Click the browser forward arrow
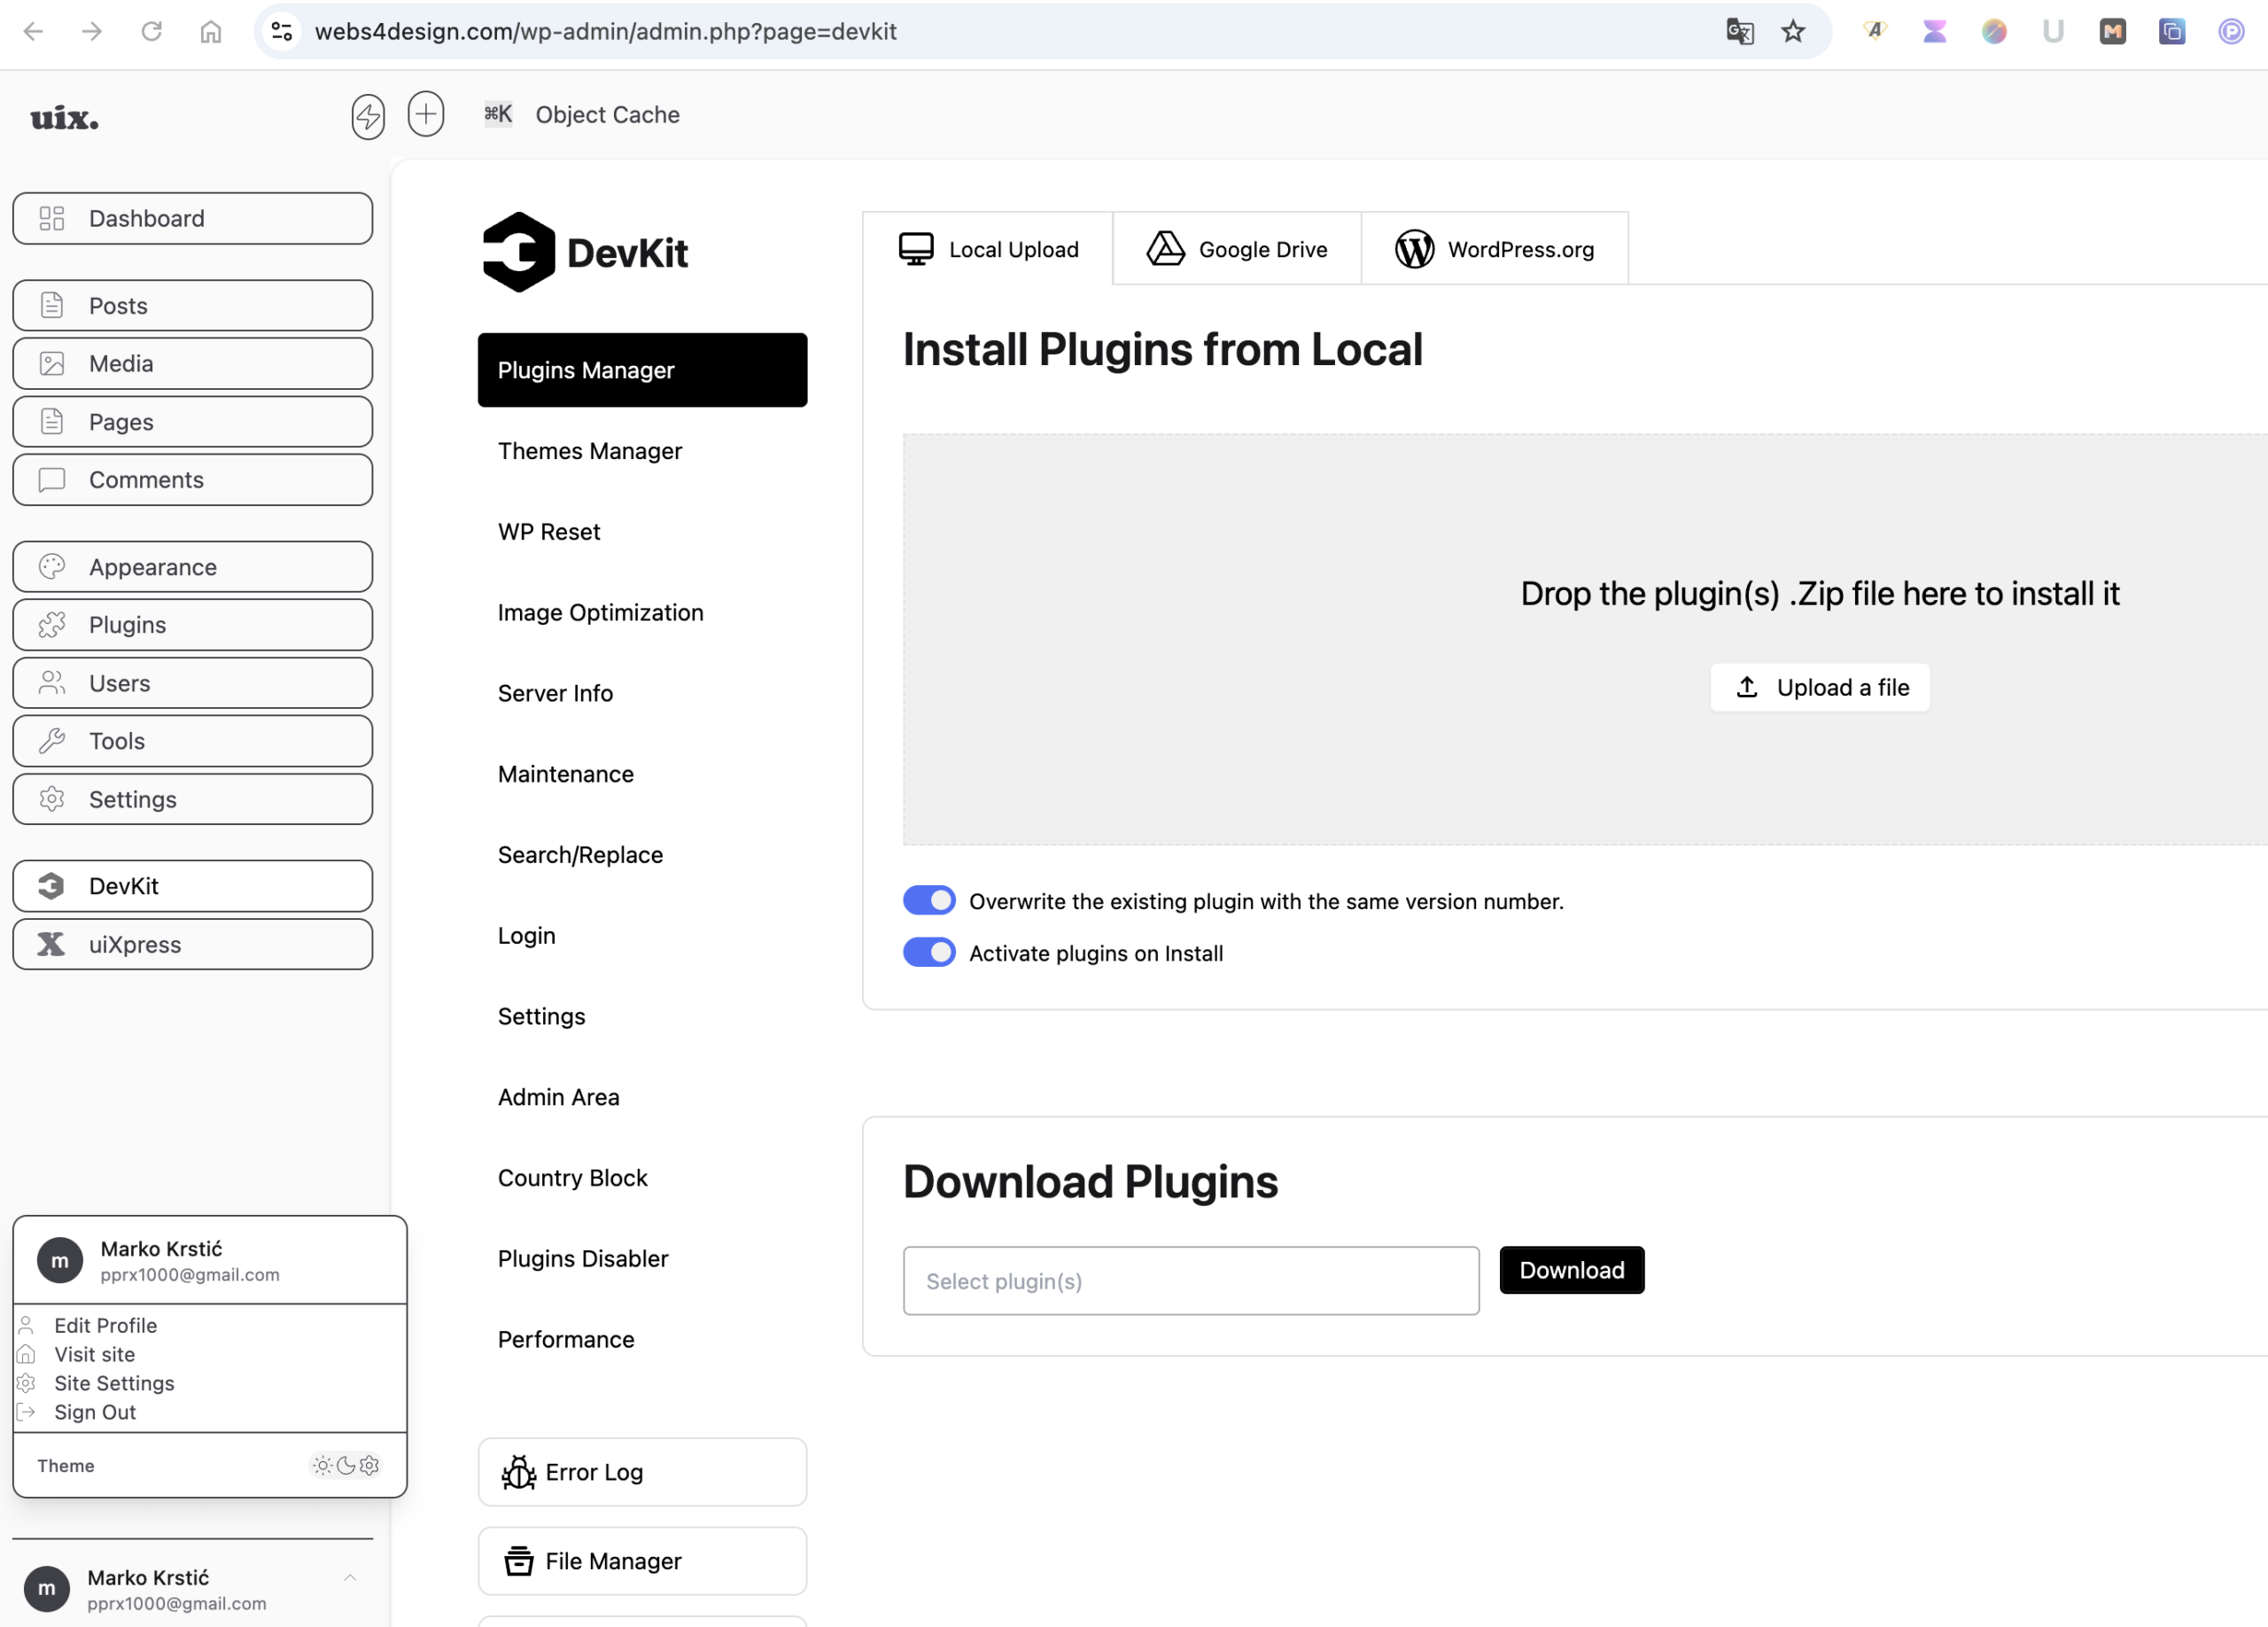 pyautogui.click(x=92, y=32)
